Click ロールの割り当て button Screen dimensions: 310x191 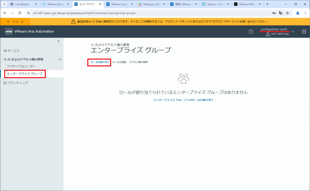[x=100, y=62]
